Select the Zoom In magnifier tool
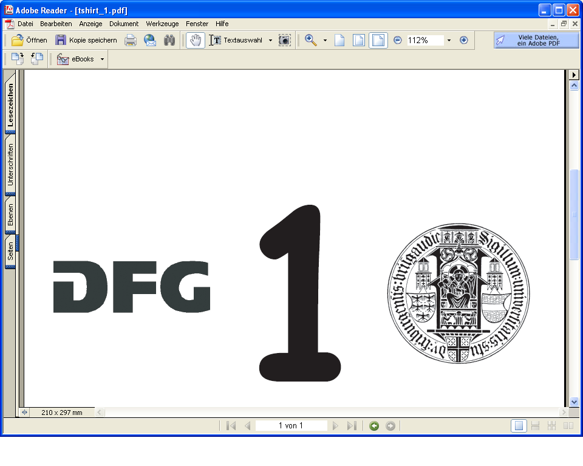583x466 pixels. point(311,40)
